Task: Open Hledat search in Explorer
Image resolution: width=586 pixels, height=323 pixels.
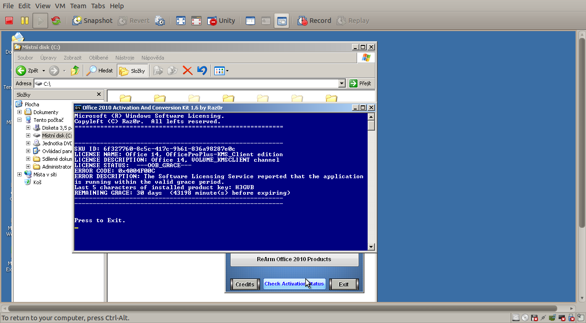Action: tap(100, 71)
